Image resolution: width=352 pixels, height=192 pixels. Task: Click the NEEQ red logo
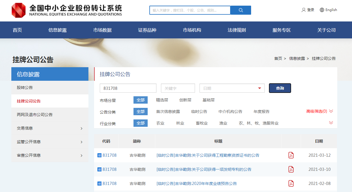(19, 10)
